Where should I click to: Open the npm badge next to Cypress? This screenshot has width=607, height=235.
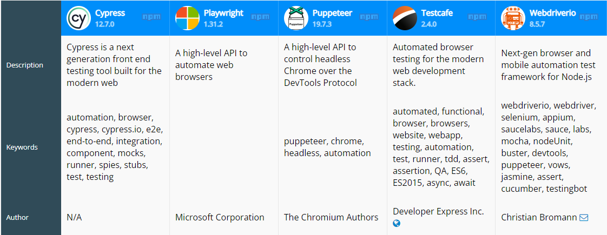(151, 17)
